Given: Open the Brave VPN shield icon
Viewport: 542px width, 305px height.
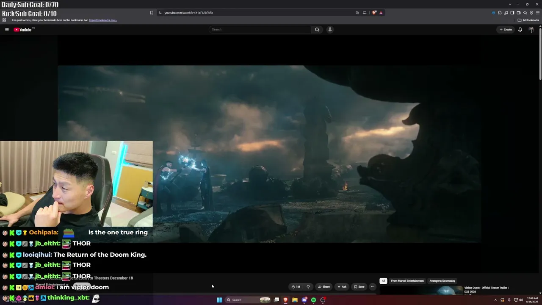Looking at the screenshot, I should (x=531, y=13).
